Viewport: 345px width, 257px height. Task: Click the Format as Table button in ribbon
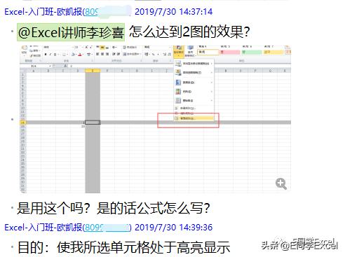click(190, 51)
